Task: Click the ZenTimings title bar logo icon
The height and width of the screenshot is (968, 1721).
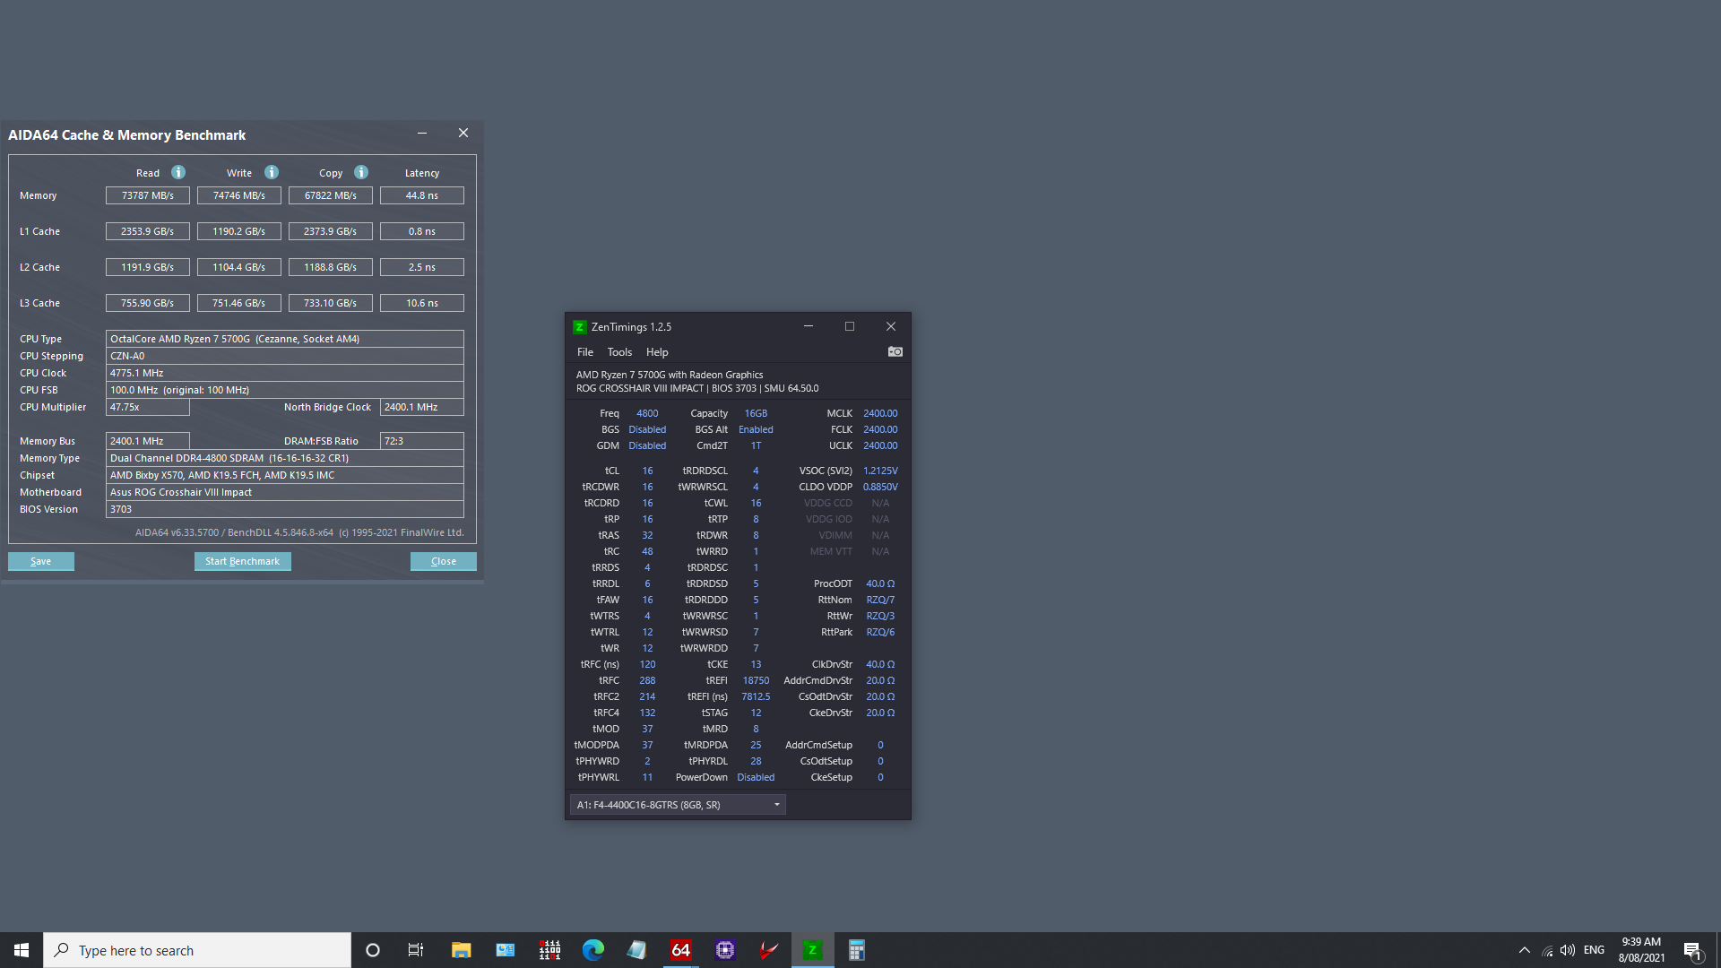Action: [580, 327]
